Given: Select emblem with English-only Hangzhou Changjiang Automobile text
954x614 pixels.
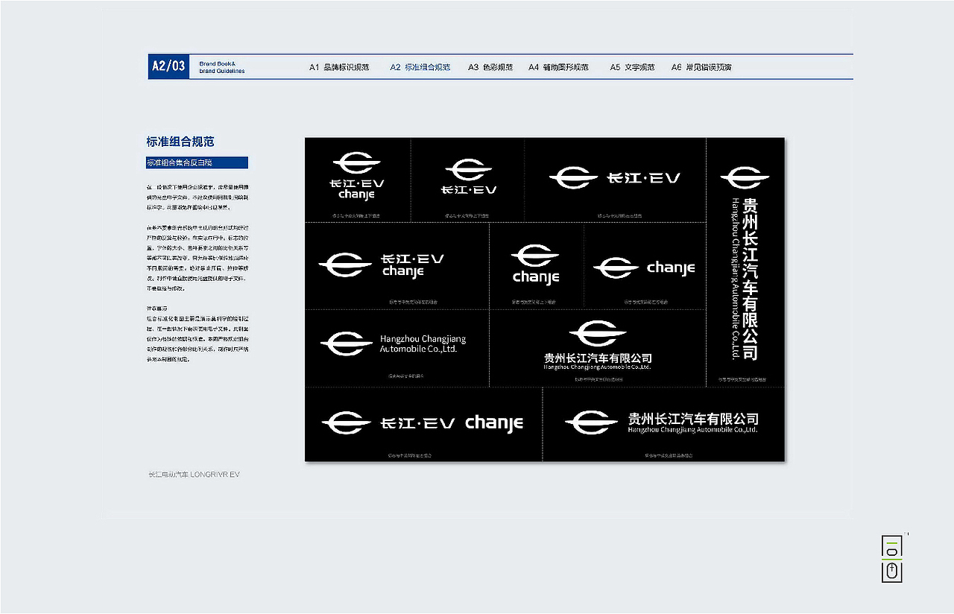Looking at the screenshot, I should click(x=394, y=344).
